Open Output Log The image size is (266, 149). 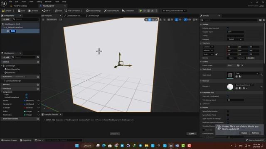pos(26,140)
